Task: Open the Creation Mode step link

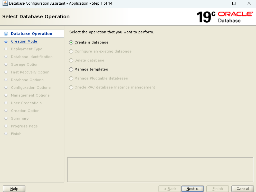Action: pos(24,41)
